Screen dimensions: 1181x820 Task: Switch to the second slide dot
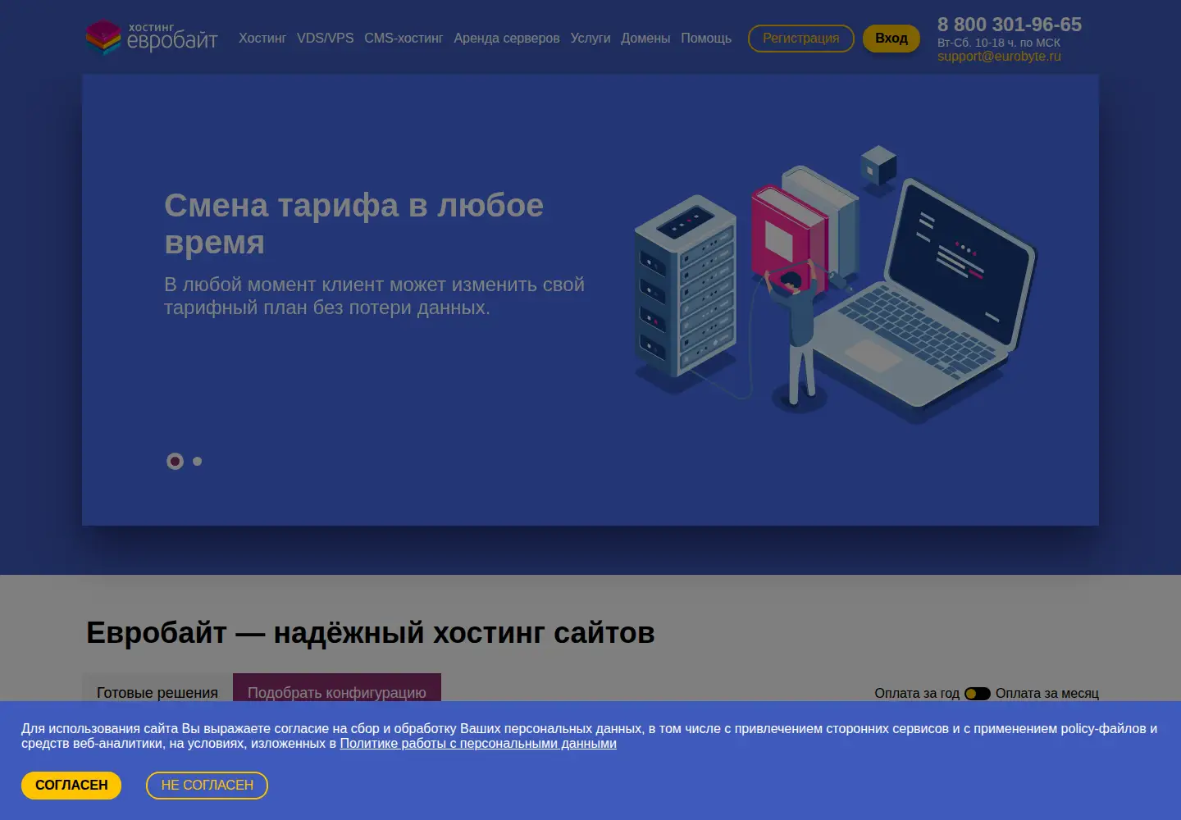coord(198,462)
